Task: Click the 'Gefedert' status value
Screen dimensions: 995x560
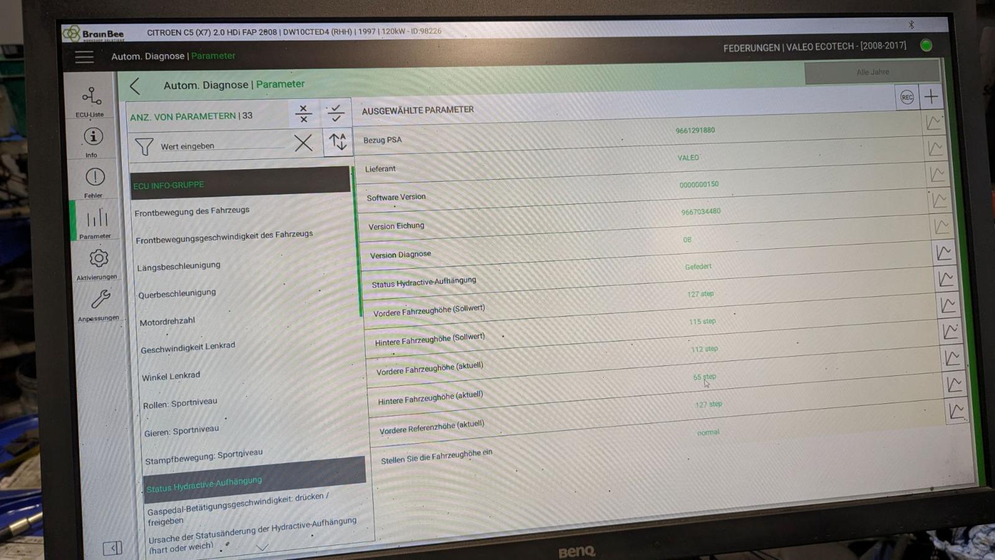Action: click(x=698, y=266)
